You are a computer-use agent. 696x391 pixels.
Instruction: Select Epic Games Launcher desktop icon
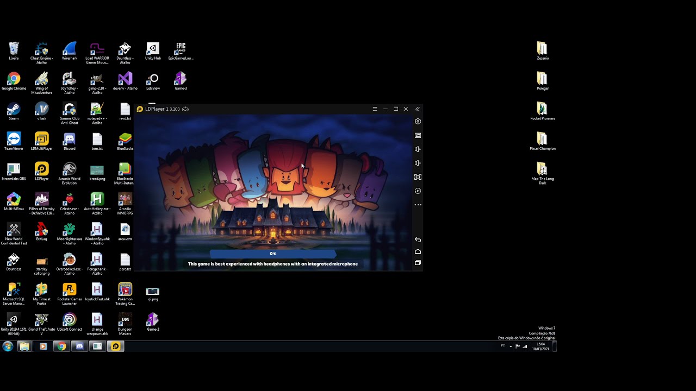(181, 52)
